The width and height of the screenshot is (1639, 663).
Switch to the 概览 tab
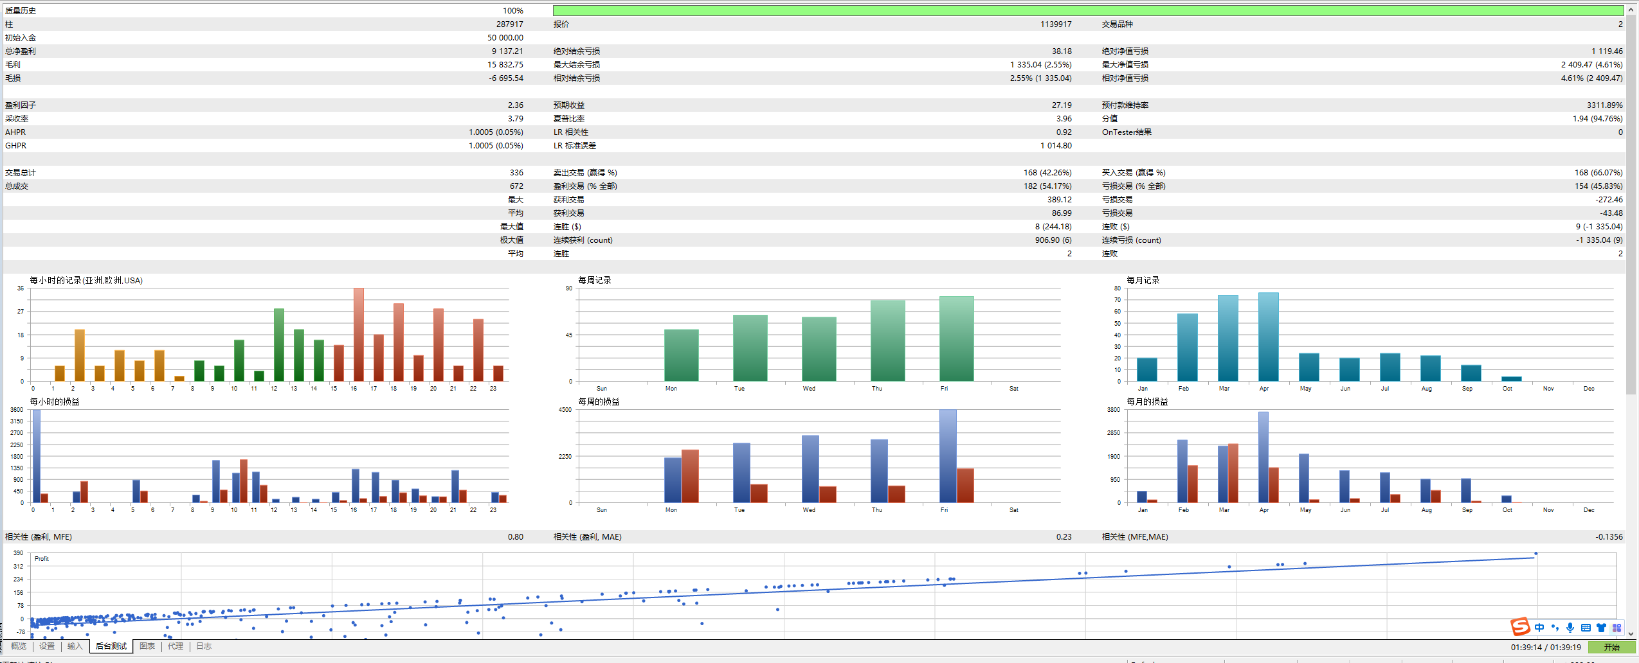click(x=19, y=646)
